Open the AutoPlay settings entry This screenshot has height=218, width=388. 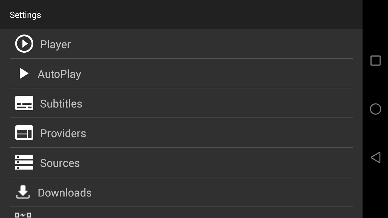coord(181,74)
